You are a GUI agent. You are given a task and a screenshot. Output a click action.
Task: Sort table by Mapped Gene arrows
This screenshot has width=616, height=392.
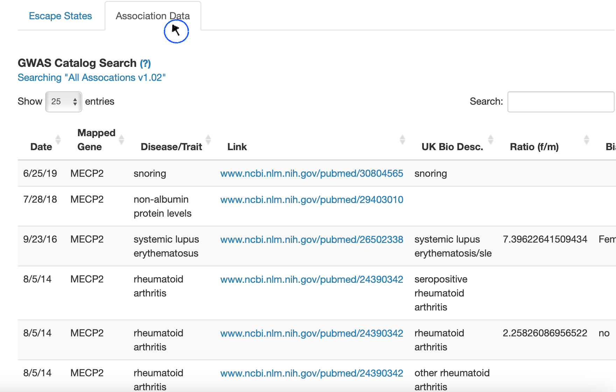tap(121, 140)
